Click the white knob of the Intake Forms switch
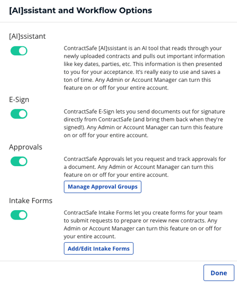Screen dimensions: 237x284 [x=23, y=215]
